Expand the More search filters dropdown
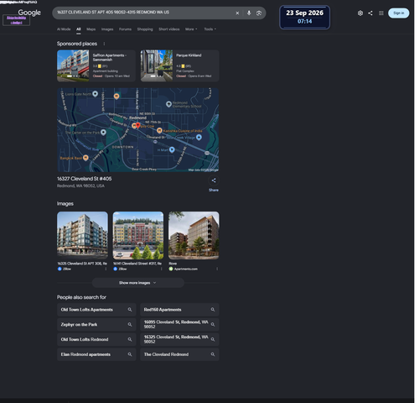Viewport: 419px width, 403px height. [x=191, y=29]
